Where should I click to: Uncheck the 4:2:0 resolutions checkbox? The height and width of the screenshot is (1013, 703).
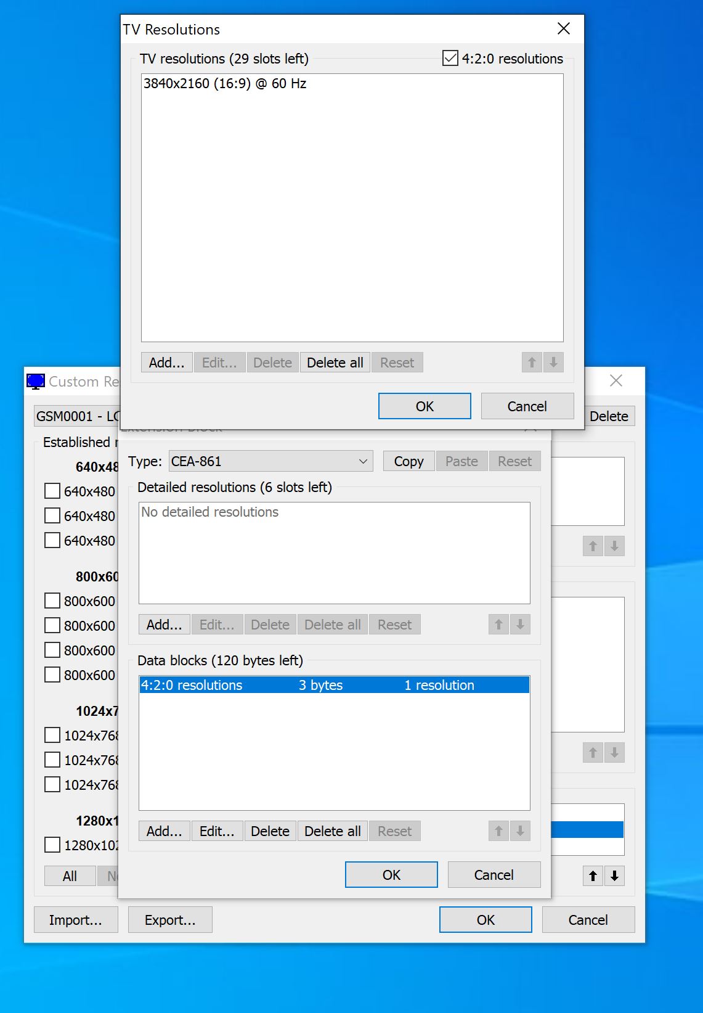(450, 59)
